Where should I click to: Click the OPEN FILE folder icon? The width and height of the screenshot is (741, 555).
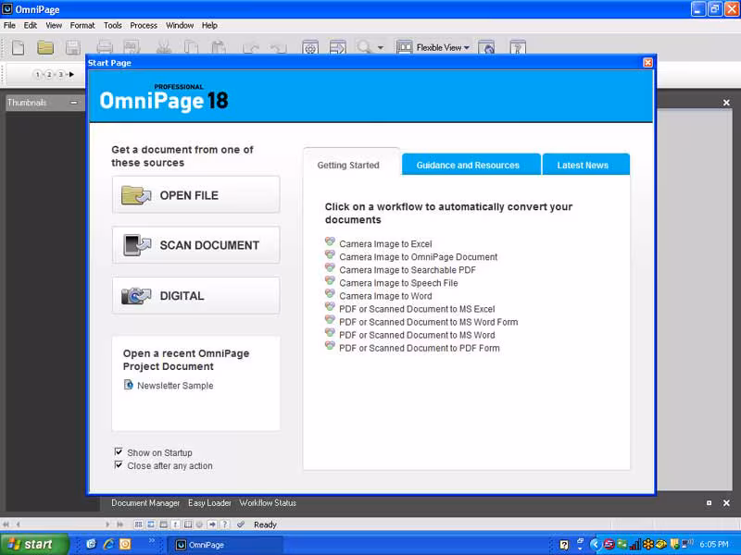[136, 195]
